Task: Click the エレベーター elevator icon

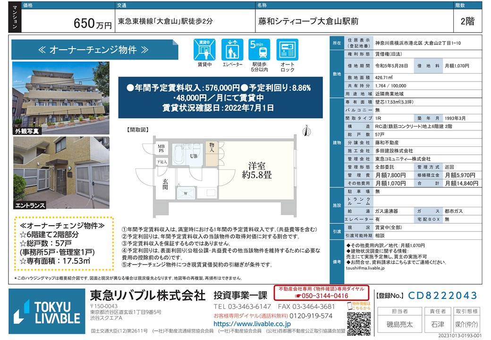Action: click(232, 50)
